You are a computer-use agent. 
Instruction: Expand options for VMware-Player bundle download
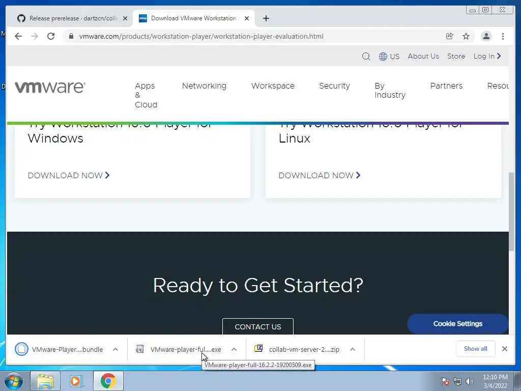click(x=115, y=349)
